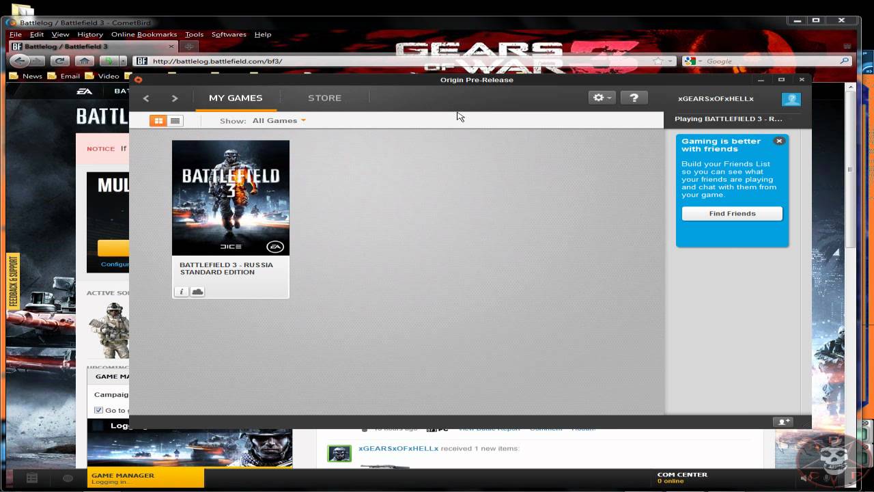The width and height of the screenshot is (874, 492).
Task: Expand the address bar history dropdown arrow
Action: [x=671, y=61]
